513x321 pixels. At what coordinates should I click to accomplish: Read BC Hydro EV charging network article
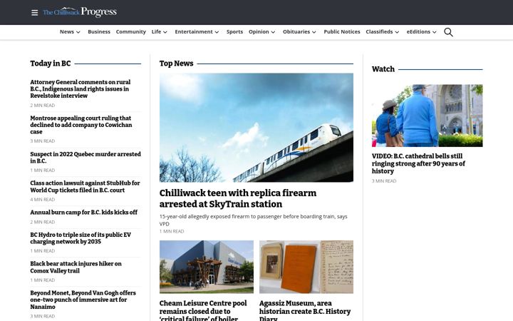point(81,238)
